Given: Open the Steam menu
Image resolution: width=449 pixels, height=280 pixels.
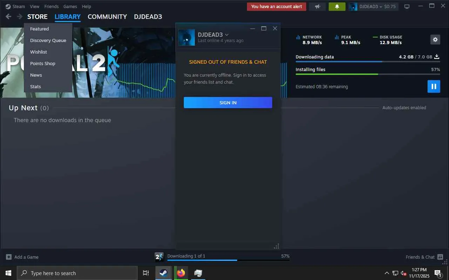Looking at the screenshot, I should [19, 6].
